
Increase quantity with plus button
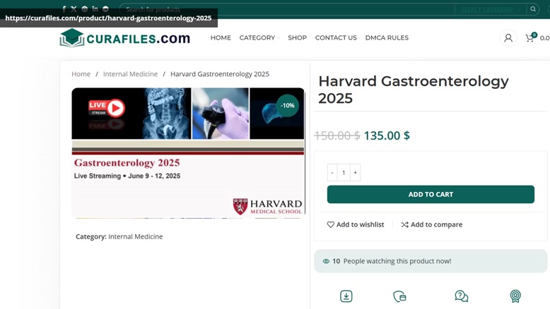[x=355, y=173]
